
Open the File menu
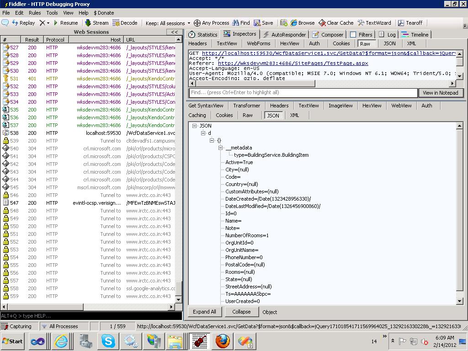(6, 13)
